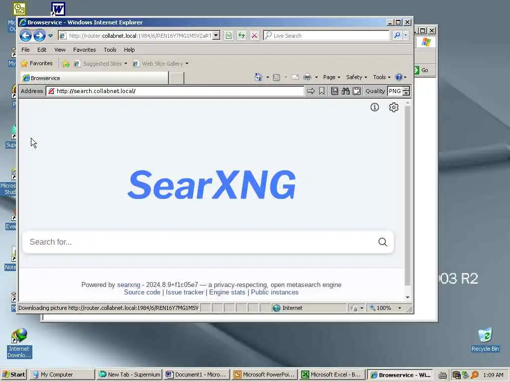Open the Source code link
Screen dimensions: 510x382
click(x=142, y=292)
